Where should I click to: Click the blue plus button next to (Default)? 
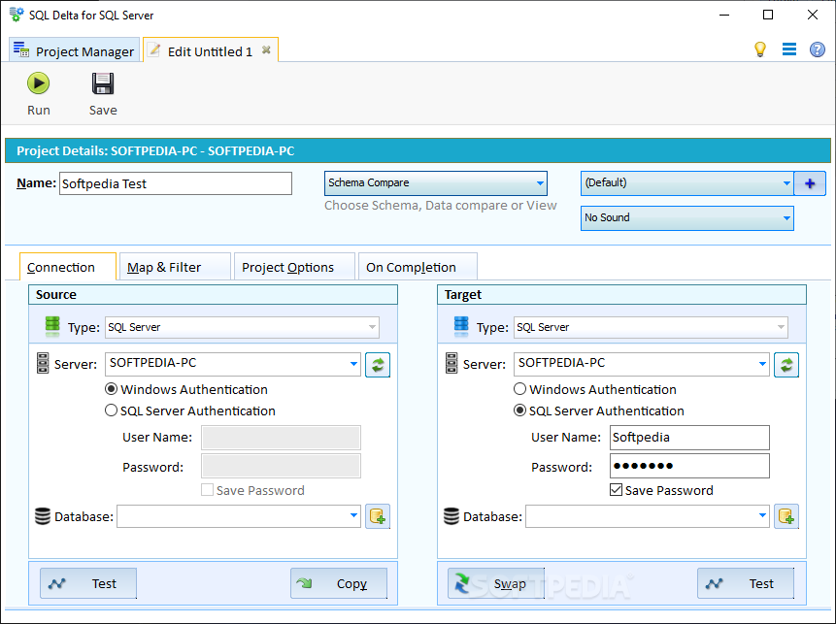[x=810, y=183]
